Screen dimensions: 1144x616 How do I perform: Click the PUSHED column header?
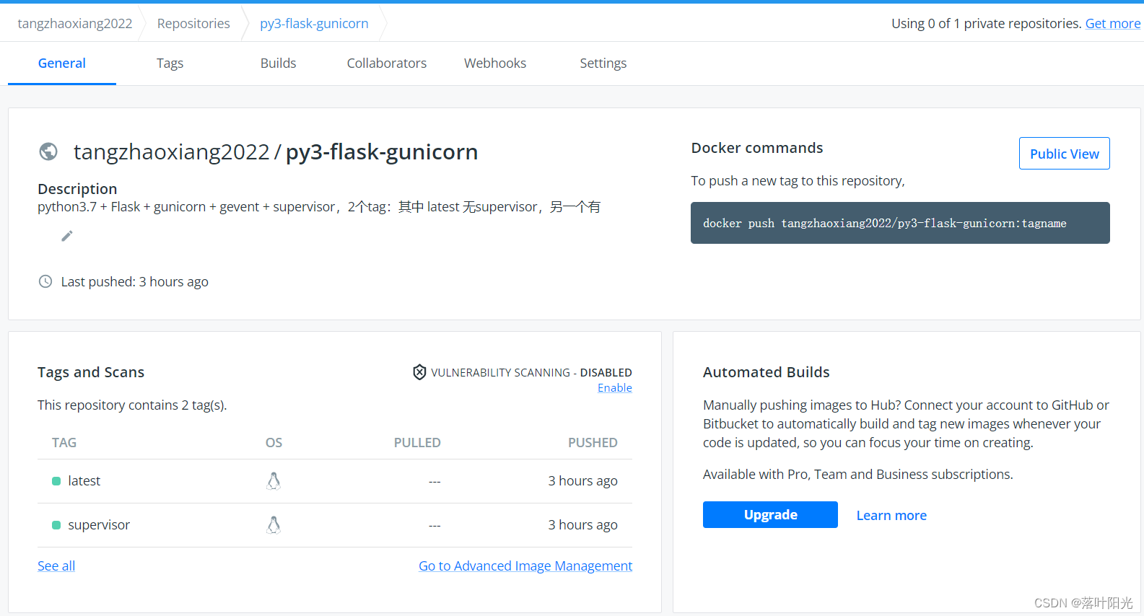593,443
